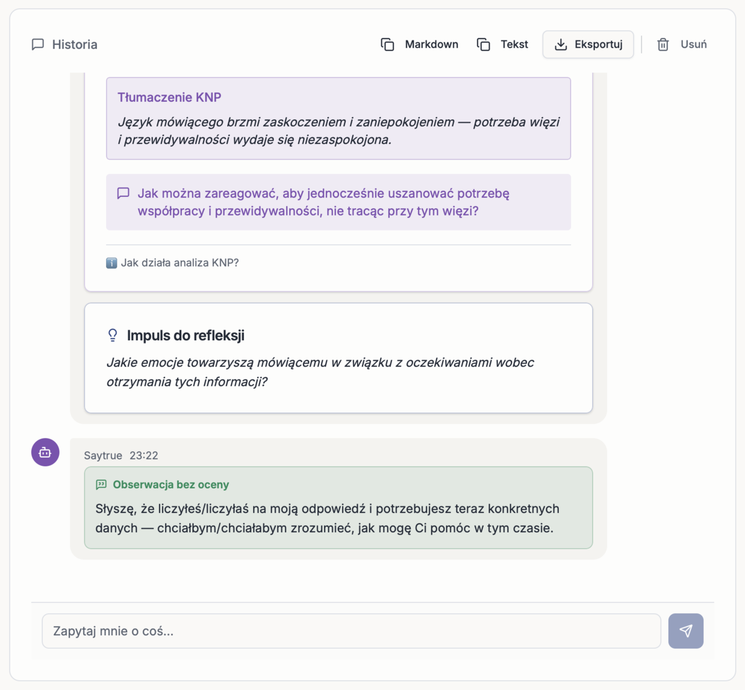Copy conversation as Markdown

click(420, 44)
